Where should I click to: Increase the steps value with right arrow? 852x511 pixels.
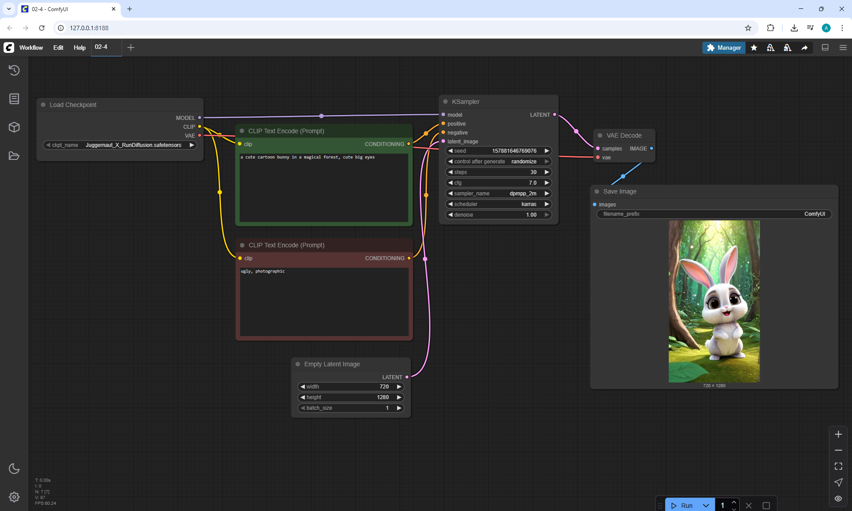click(547, 172)
